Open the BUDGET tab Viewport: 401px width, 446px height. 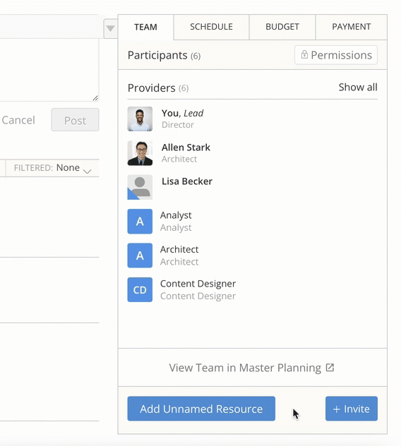click(x=282, y=27)
